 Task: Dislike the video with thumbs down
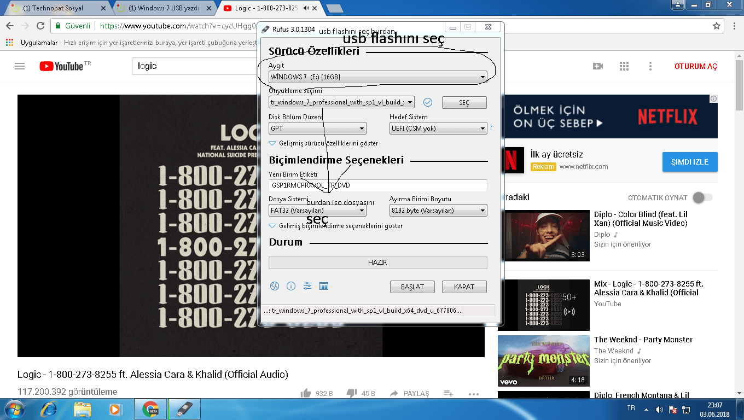tap(352, 393)
